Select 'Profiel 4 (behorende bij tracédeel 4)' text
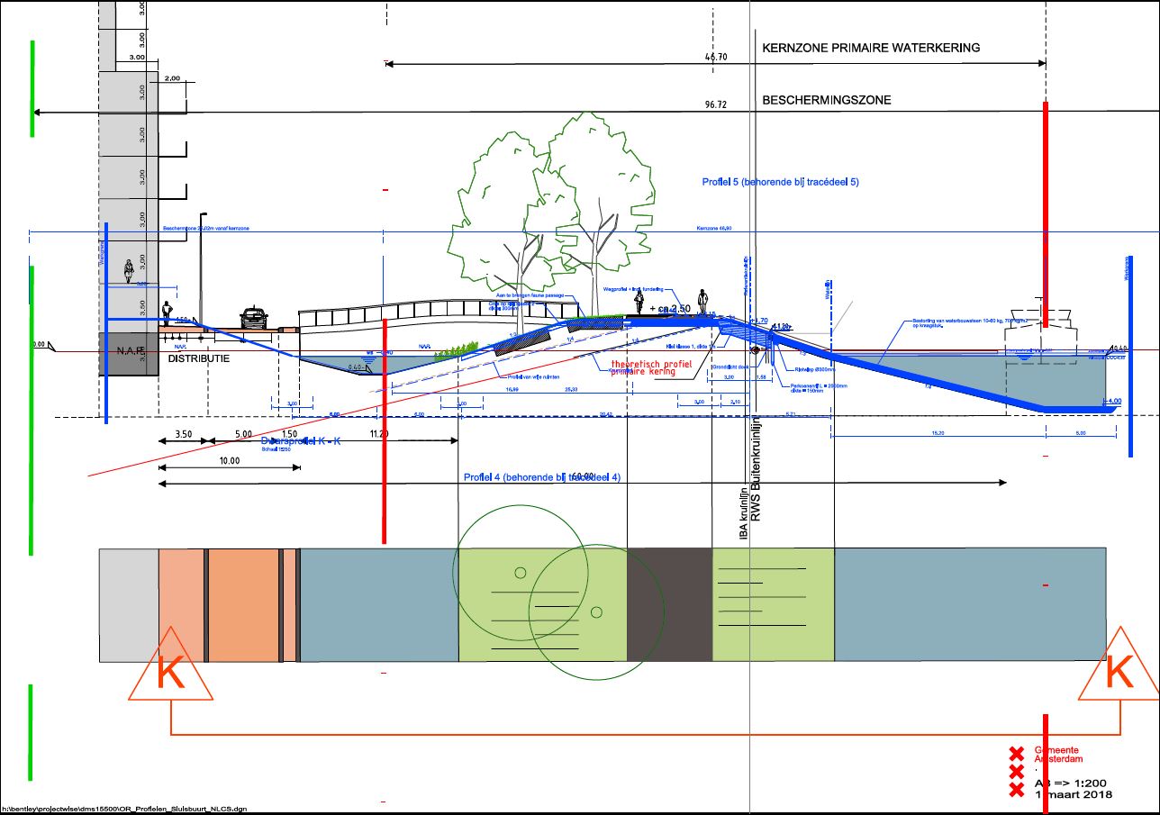Screen dimensions: 1160x815 click(541, 477)
